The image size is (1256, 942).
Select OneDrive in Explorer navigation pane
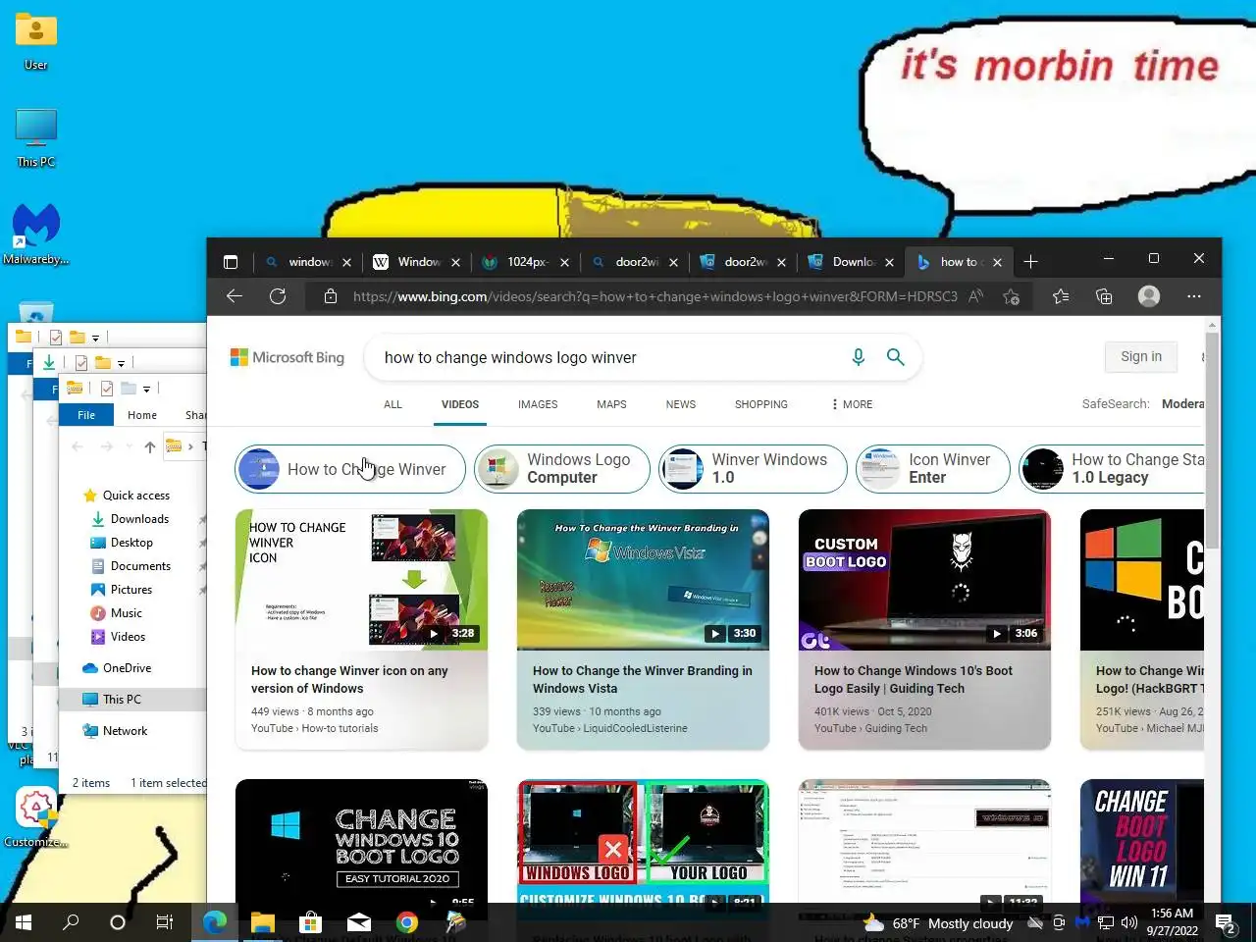tap(127, 668)
